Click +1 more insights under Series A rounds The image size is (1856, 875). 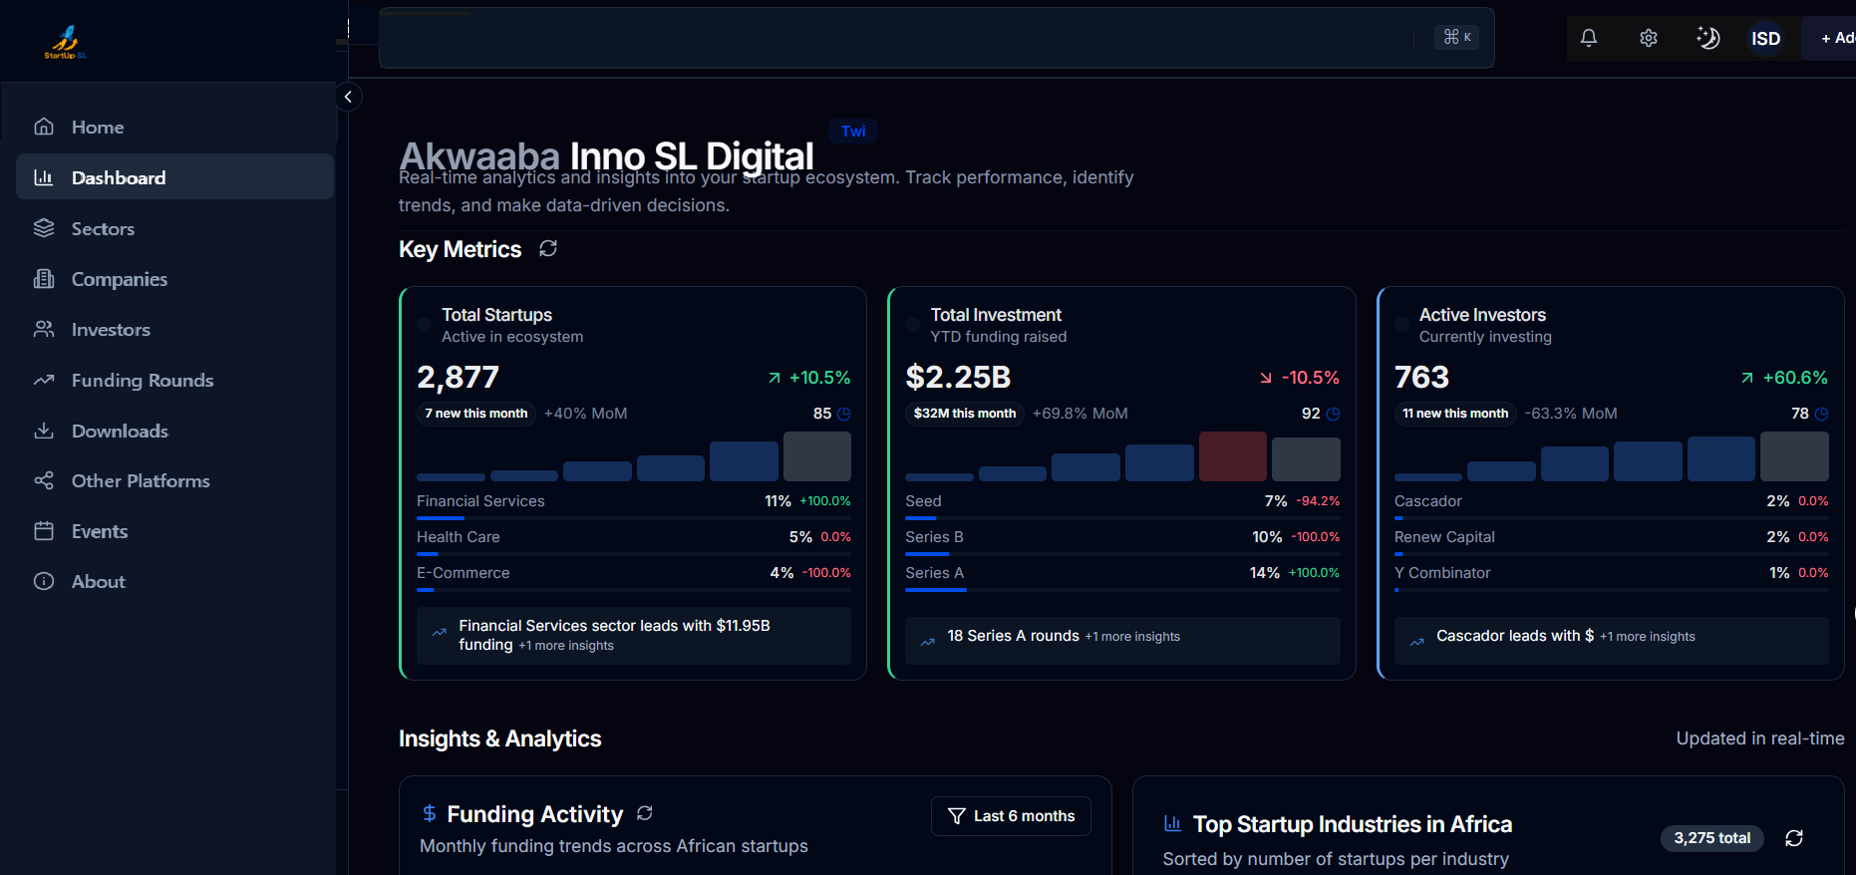click(x=1132, y=637)
